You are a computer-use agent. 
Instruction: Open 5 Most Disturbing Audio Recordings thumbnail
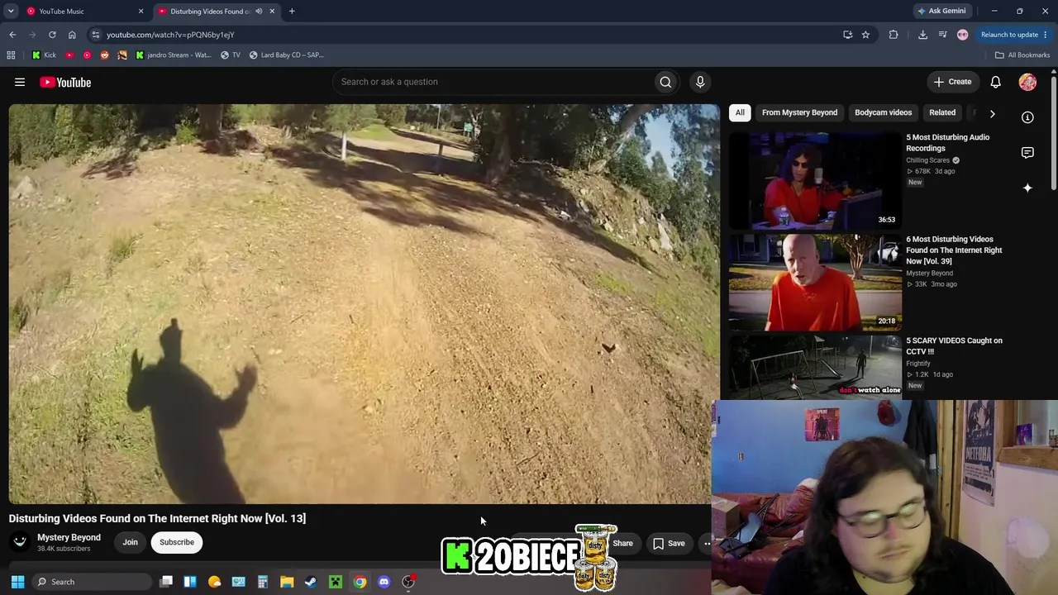815,180
